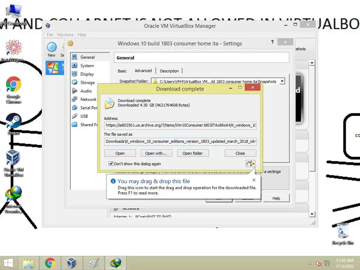Screen dimensions: 360x270
Task: Click the Open button in Download complete dialog
Action: 120,153
